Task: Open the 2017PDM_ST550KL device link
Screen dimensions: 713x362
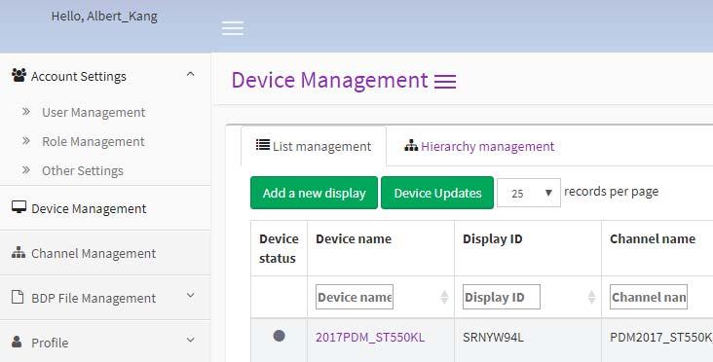Action: click(x=370, y=338)
